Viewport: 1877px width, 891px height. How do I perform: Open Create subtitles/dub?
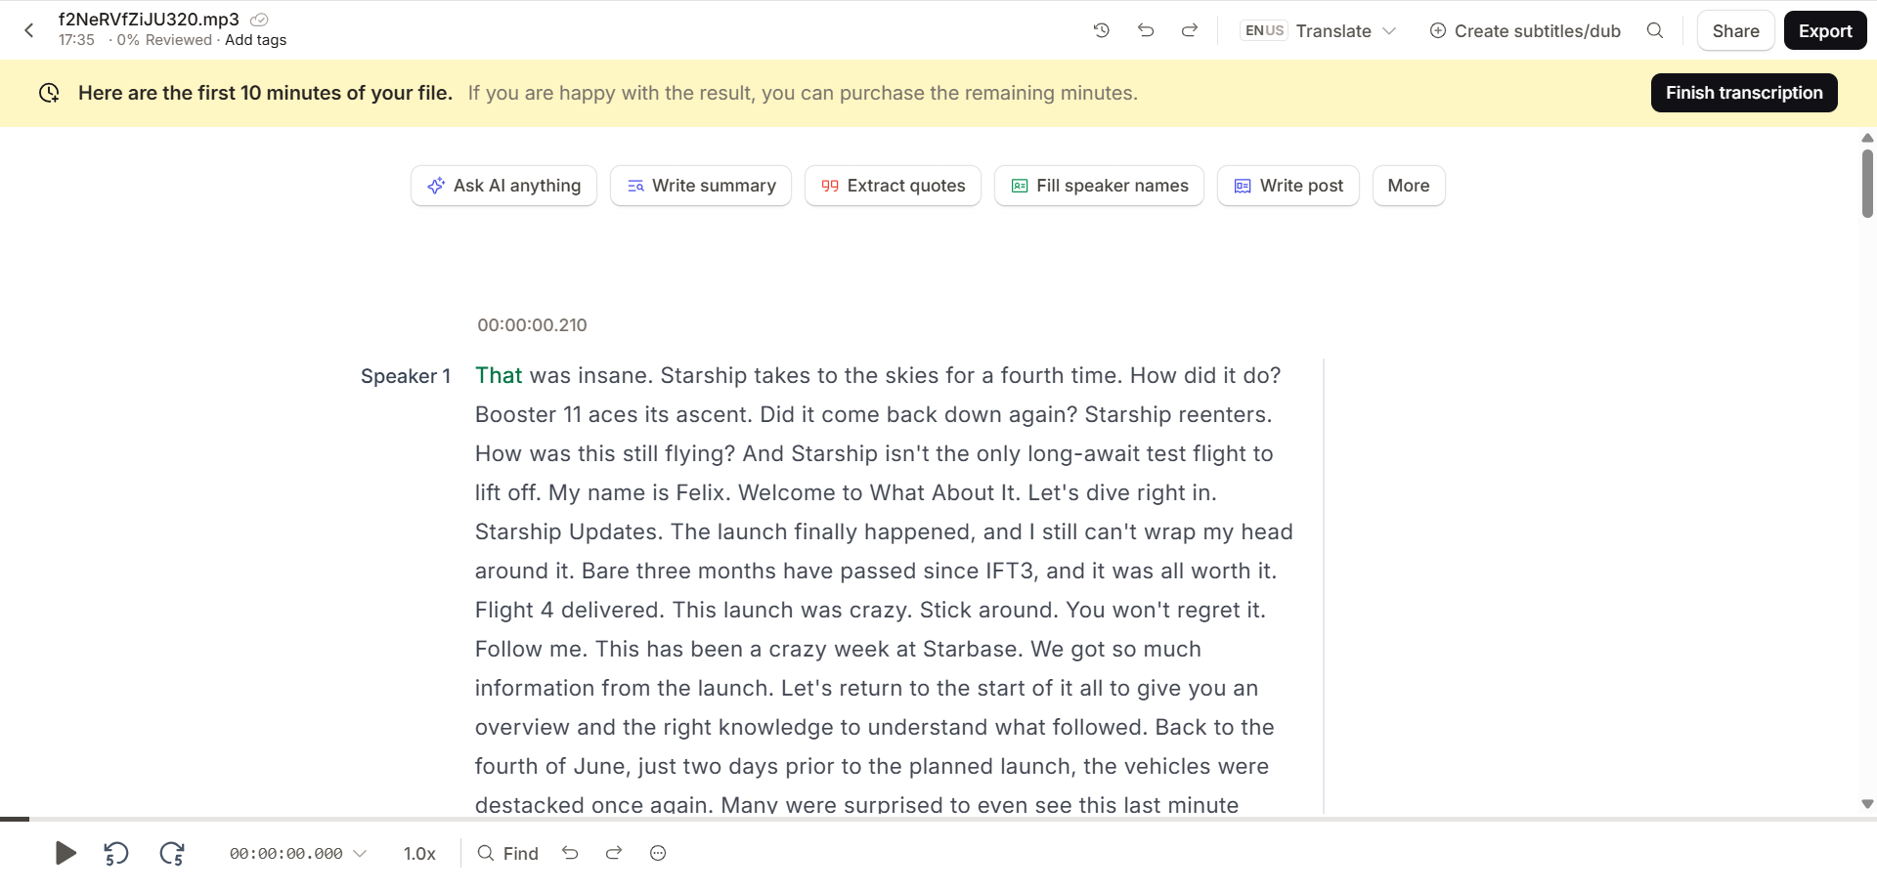(1524, 30)
